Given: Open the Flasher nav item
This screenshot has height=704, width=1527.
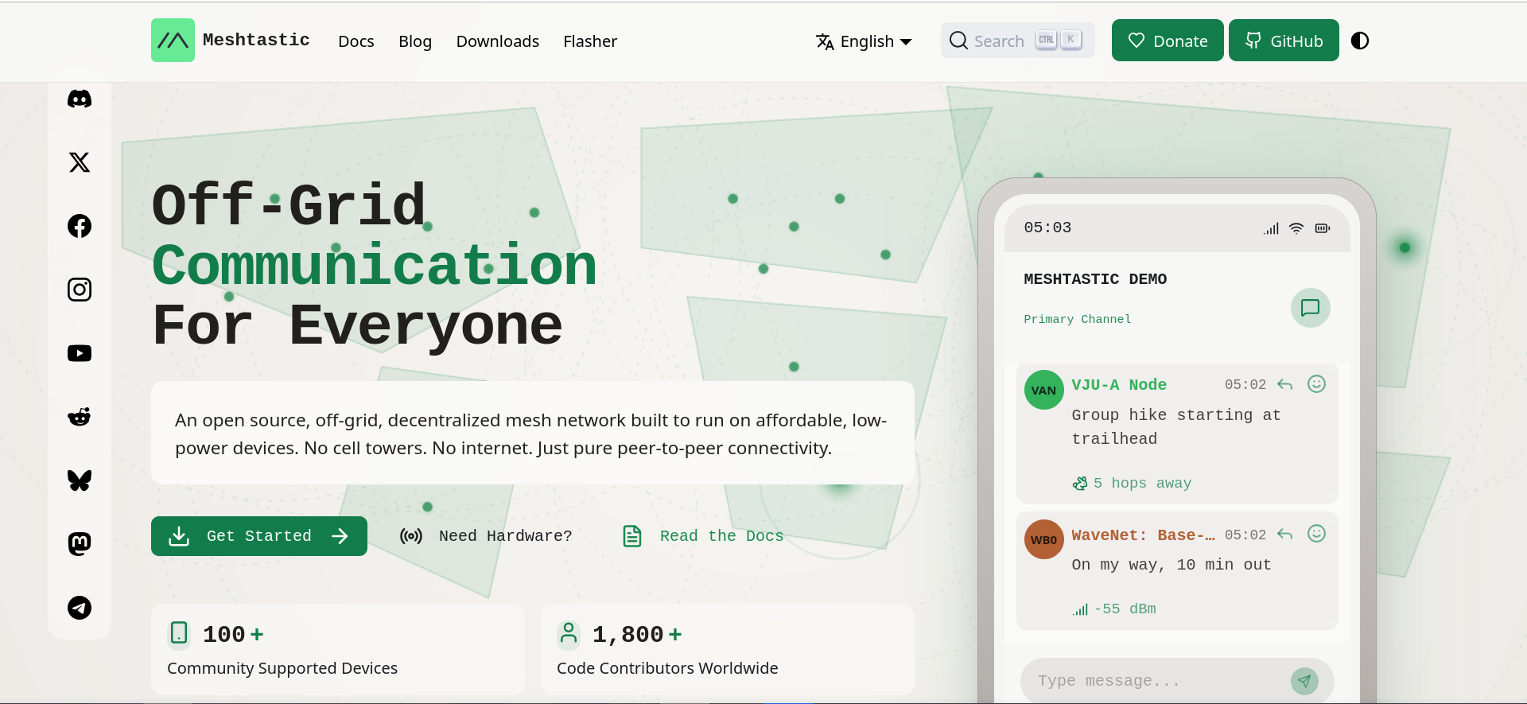Looking at the screenshot, I should click(590, 41).
